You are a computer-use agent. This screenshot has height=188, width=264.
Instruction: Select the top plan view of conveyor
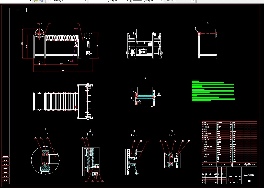pyautogui.click(x=63, y=102)
